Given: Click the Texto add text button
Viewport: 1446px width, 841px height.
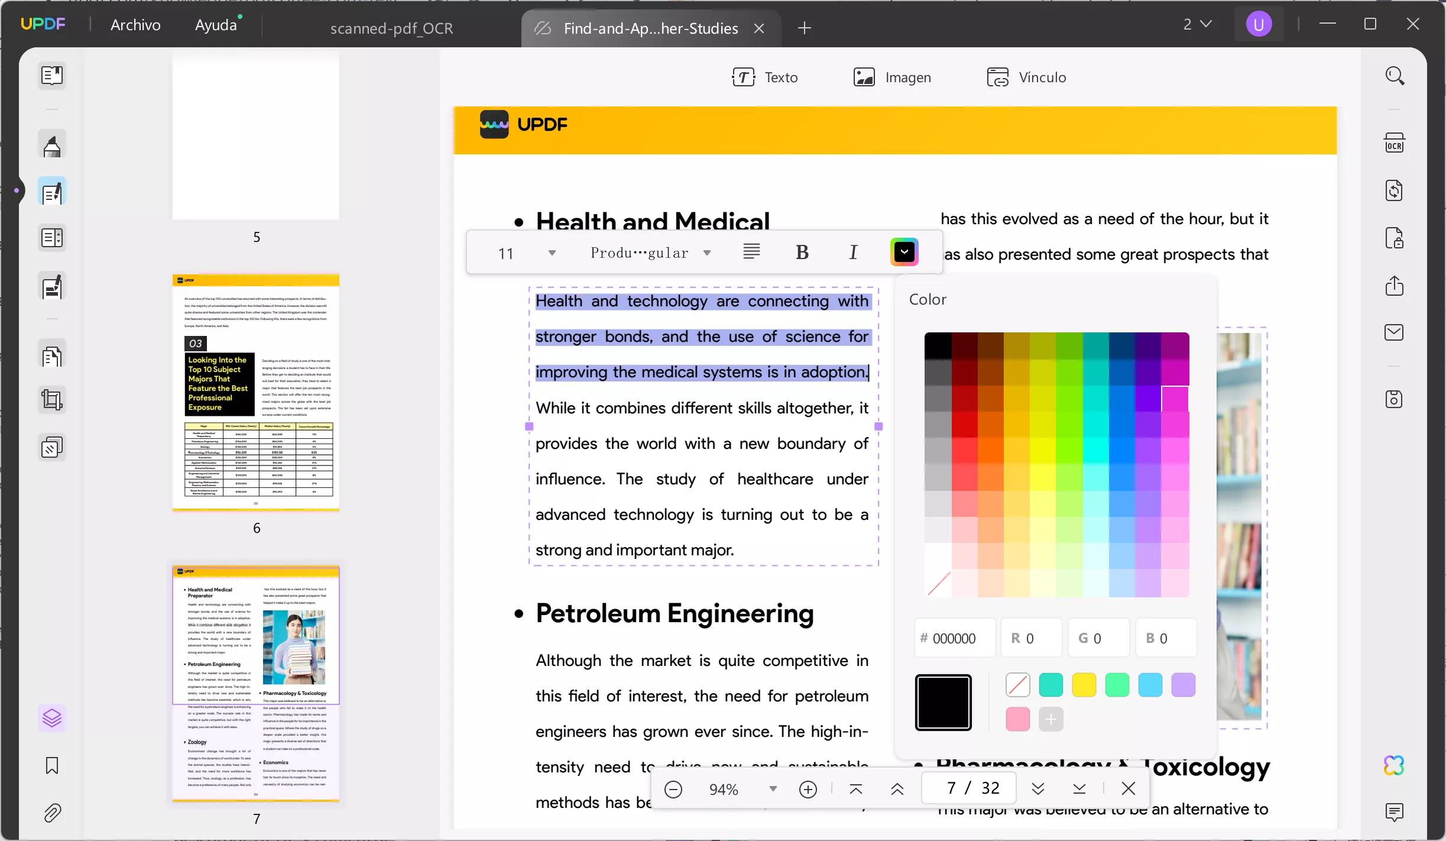Looking at the screenshot, I should (765, 77).
